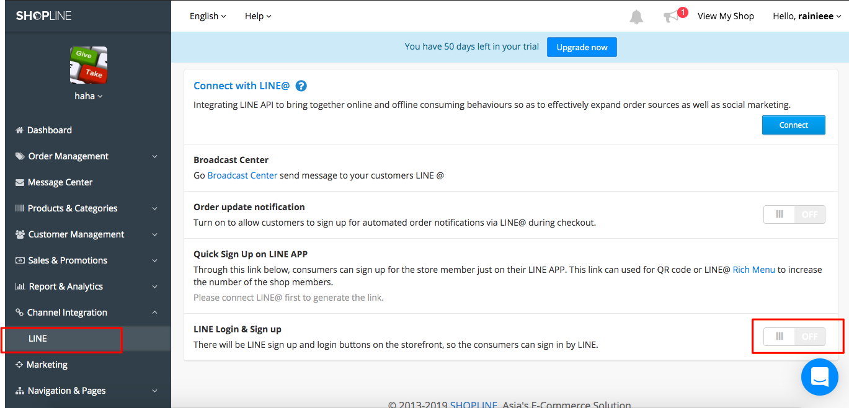Click the Order Management tag icon
The width and height of the screenshot is (849, 408).
(x=20, y=156)
